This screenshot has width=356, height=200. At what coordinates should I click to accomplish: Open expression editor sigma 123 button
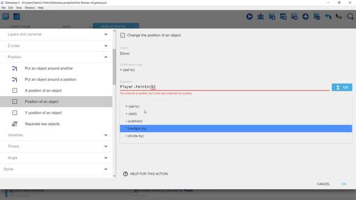coord(342,87)
